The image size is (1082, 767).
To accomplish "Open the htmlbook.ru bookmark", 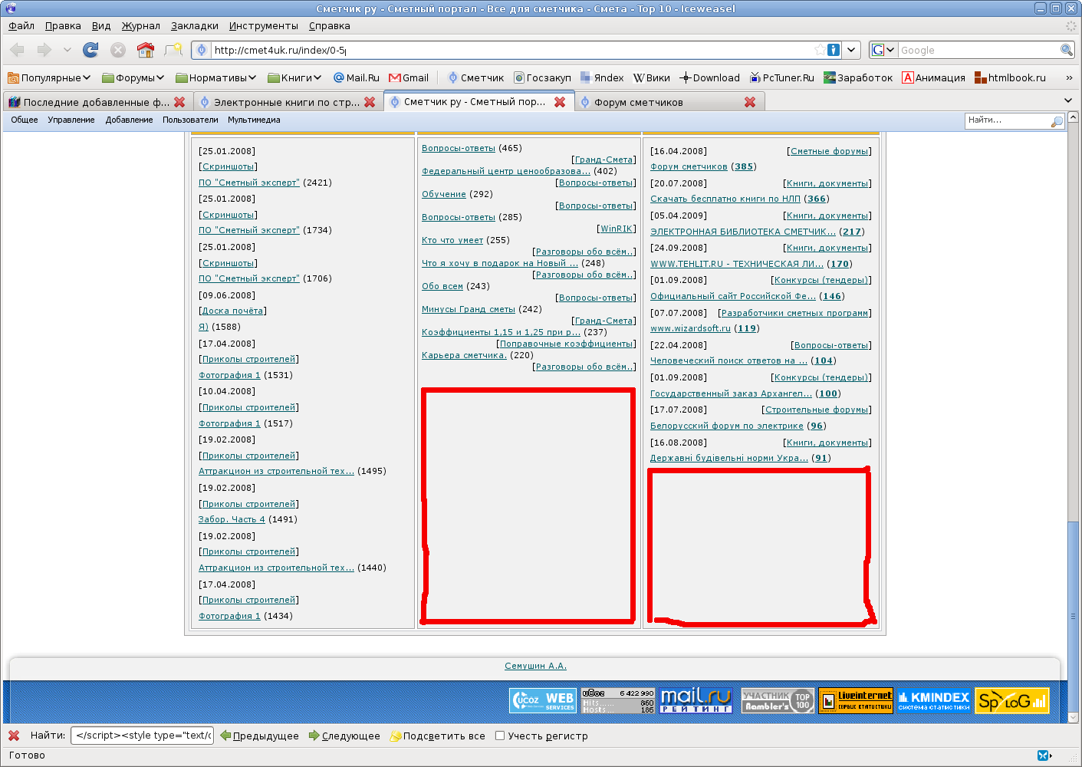I will [x=1010, y=77].
